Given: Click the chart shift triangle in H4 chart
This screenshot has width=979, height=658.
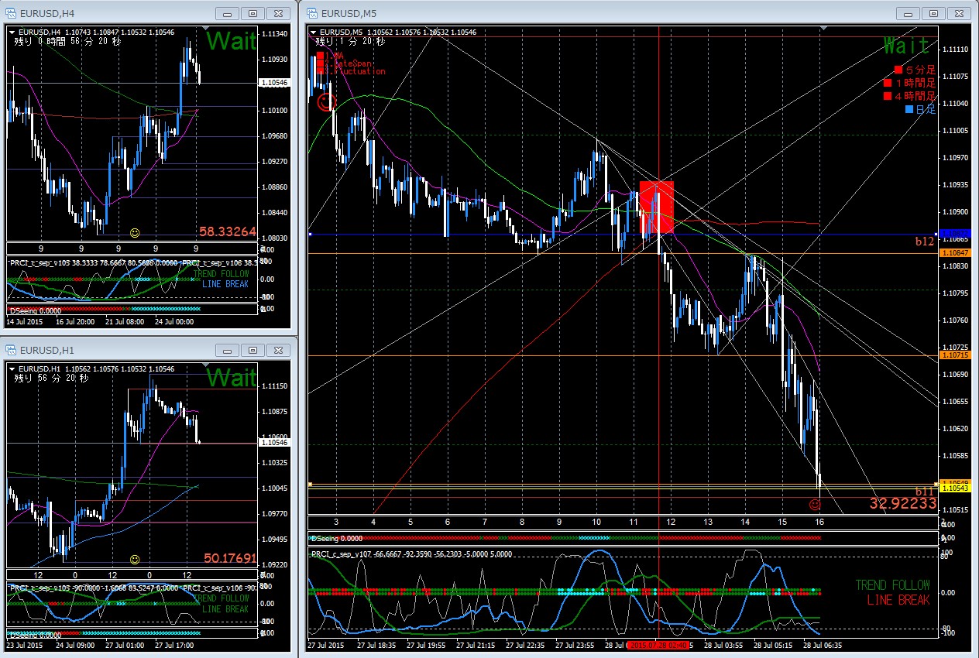Looking at the screenshot, I should pyautogui.click(x=204, y=28).
